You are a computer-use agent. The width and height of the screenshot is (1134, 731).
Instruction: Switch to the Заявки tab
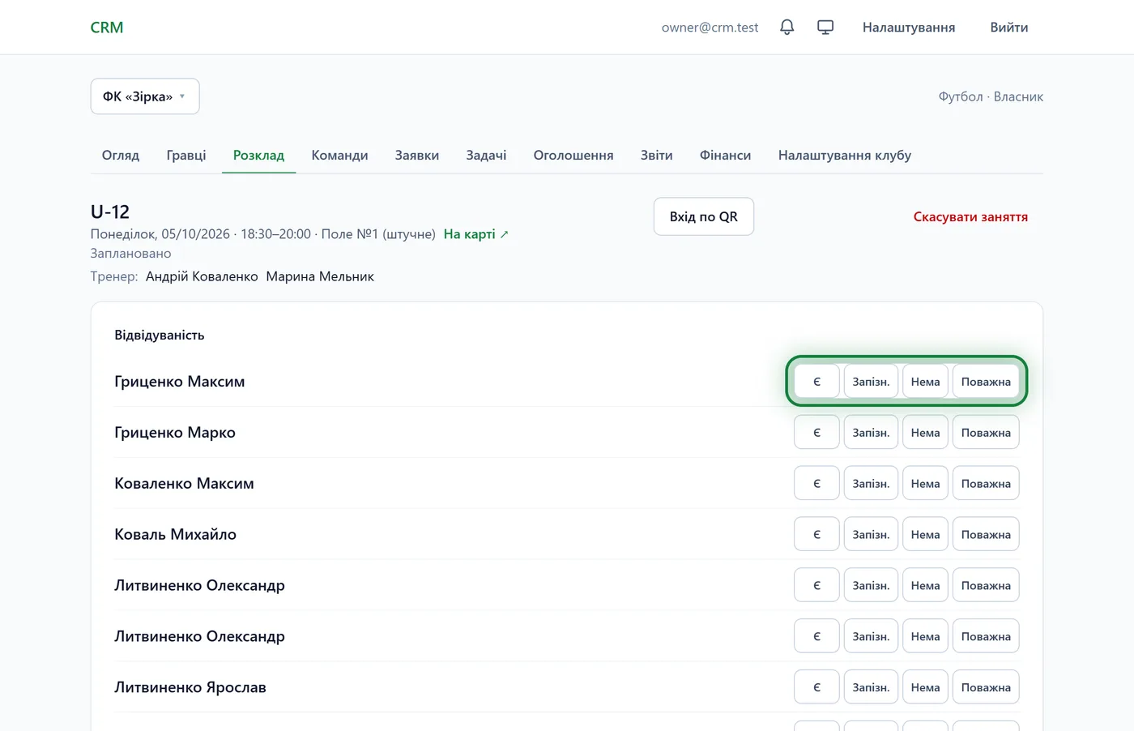417,155
